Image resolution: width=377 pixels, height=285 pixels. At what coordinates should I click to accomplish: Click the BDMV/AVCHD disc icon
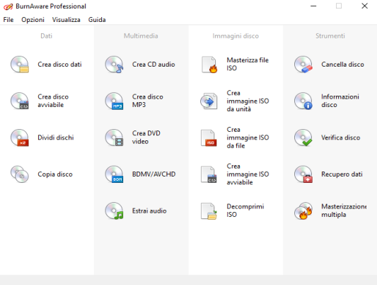point(114,174)
